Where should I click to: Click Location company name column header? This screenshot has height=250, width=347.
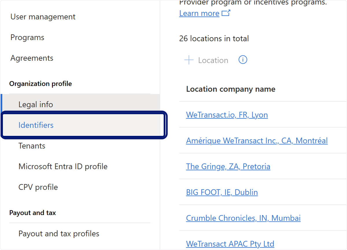pyautogui.click(x=231, y=89)
